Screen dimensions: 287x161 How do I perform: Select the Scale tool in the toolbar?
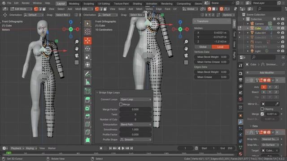coord(87,57)
